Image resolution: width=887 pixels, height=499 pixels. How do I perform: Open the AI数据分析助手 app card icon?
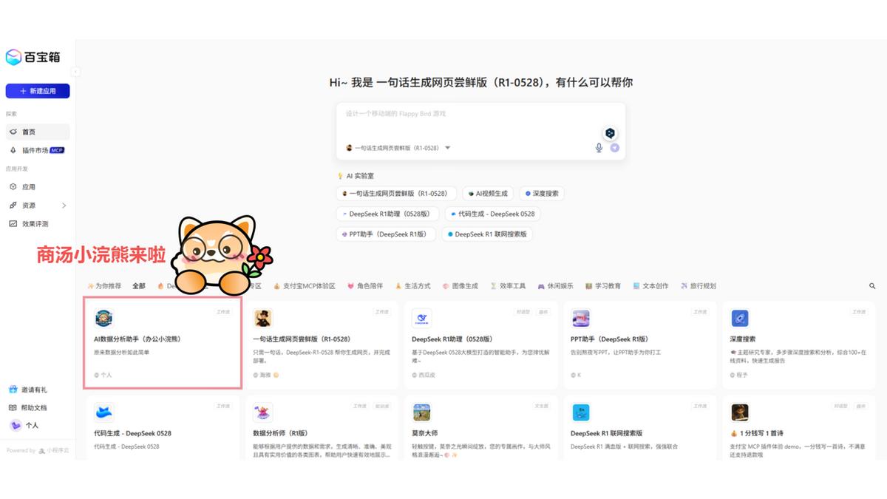click(104, 318)
